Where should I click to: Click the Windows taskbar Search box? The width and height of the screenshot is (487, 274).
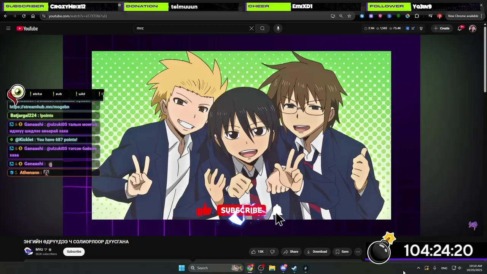[216, 268]
